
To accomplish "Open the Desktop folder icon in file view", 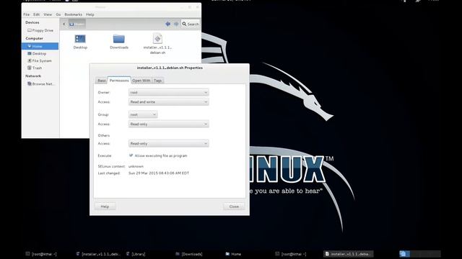I will pyautogui.click(x=80, y=39).
